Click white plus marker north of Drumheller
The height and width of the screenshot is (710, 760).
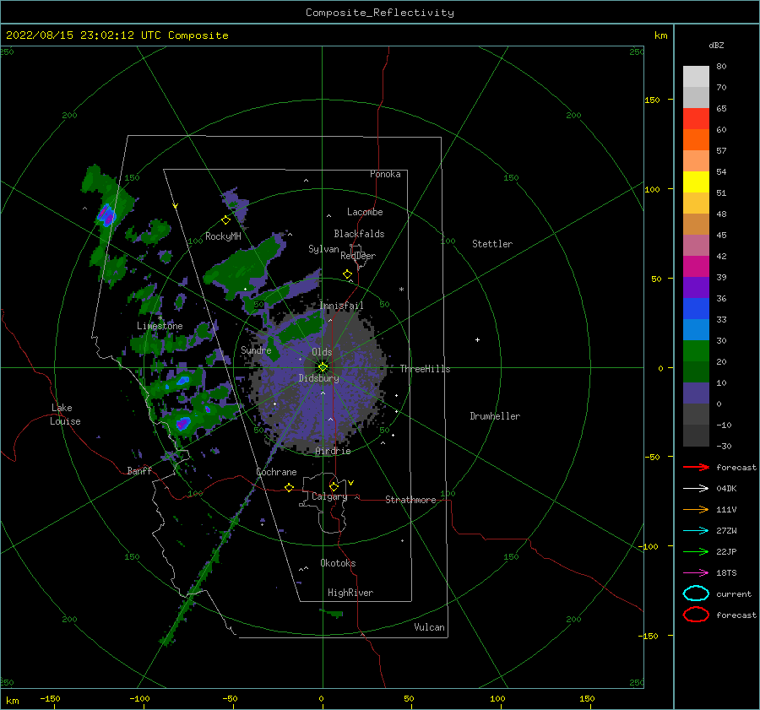[x=477, y=339]
